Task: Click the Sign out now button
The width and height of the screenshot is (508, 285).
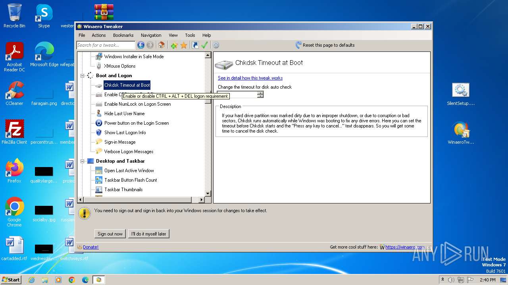Action: (110, 234)
